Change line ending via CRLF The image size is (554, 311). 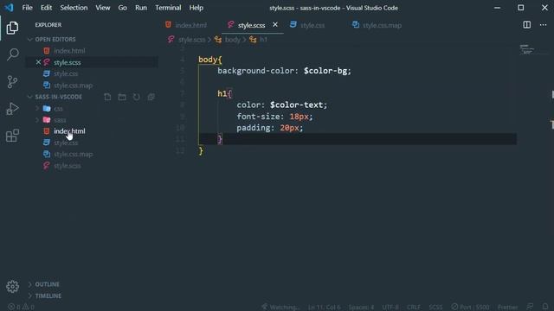[414, 308]
